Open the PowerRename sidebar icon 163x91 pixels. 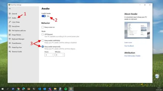[10, 43]
